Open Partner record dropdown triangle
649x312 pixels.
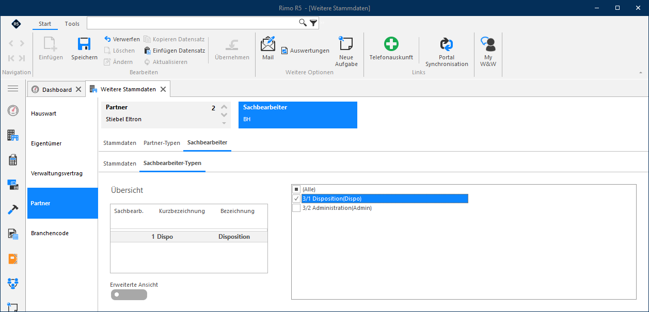click(224, 123)
